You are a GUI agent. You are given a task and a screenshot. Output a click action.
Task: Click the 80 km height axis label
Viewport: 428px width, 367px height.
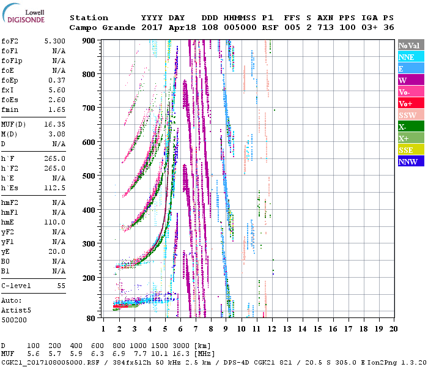point(91,318)
